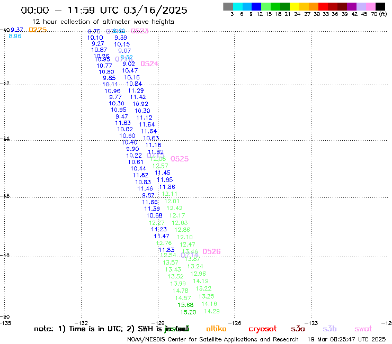
Task: Click the wave height value 9.90
Action: (132, 149)
